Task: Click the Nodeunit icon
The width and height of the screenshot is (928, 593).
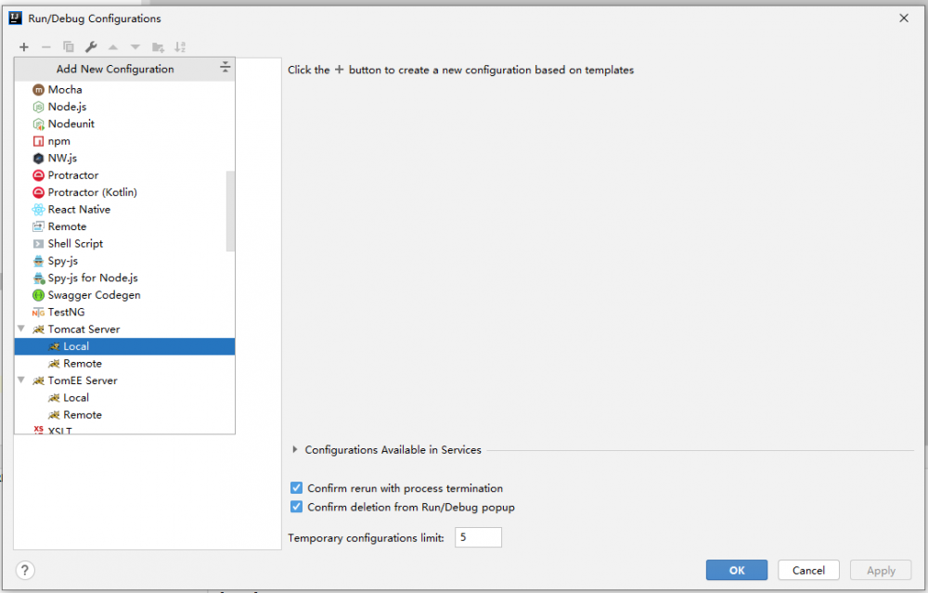Action: point(38,124)
